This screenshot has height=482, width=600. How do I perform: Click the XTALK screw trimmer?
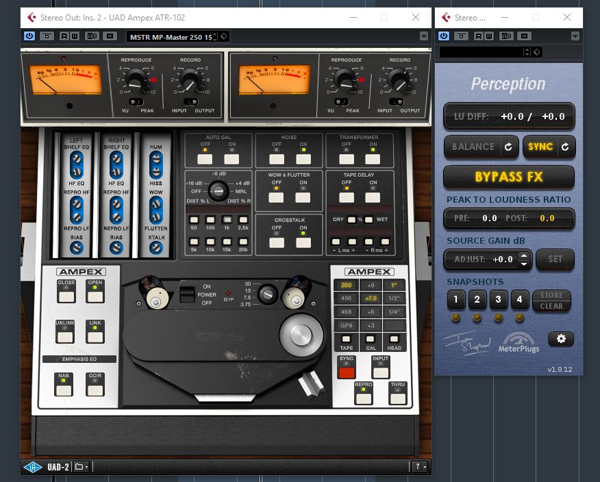[x=155, y=248]
